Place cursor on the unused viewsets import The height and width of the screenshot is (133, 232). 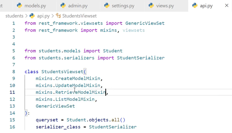point(133,30)
